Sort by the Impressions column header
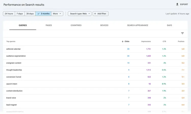The image size is (191, 114). point(146,41)
